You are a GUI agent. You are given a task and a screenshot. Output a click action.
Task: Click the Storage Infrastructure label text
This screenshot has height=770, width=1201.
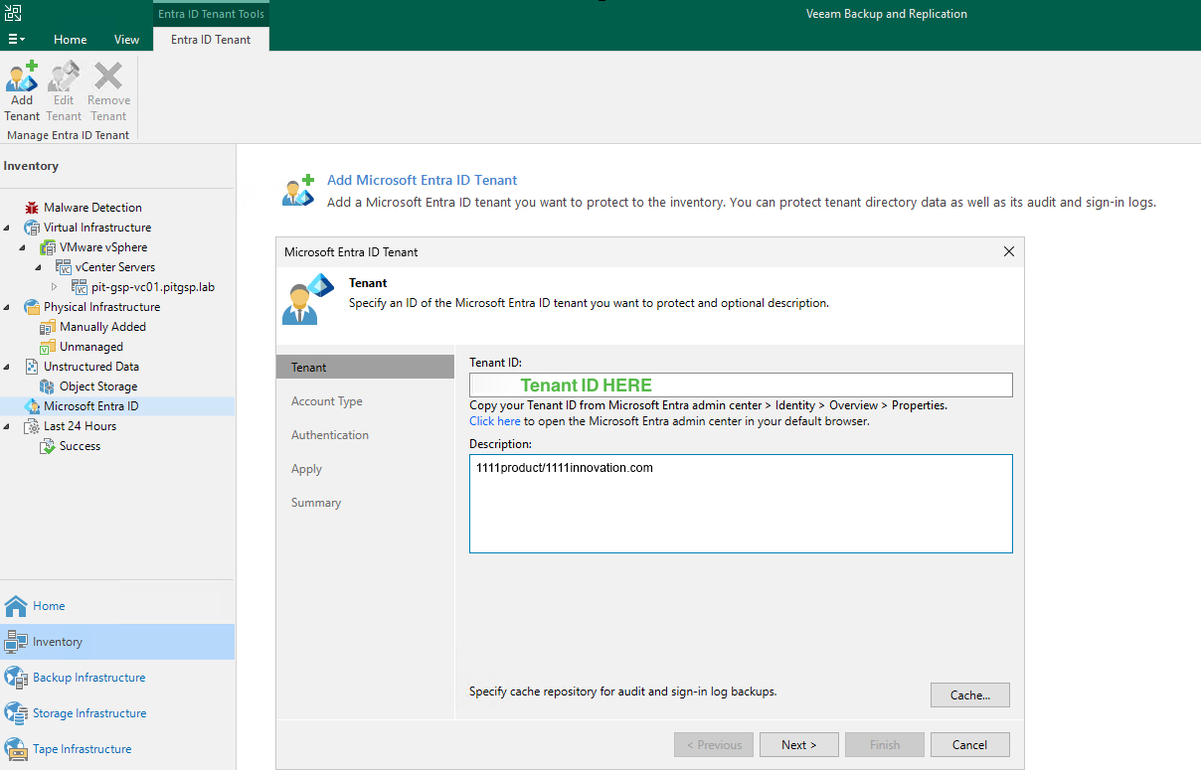click(89, 713)
